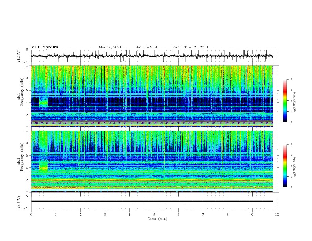
Task: Click the "-4" tick on ch.2 colorbar
Action: pos(291,155)
